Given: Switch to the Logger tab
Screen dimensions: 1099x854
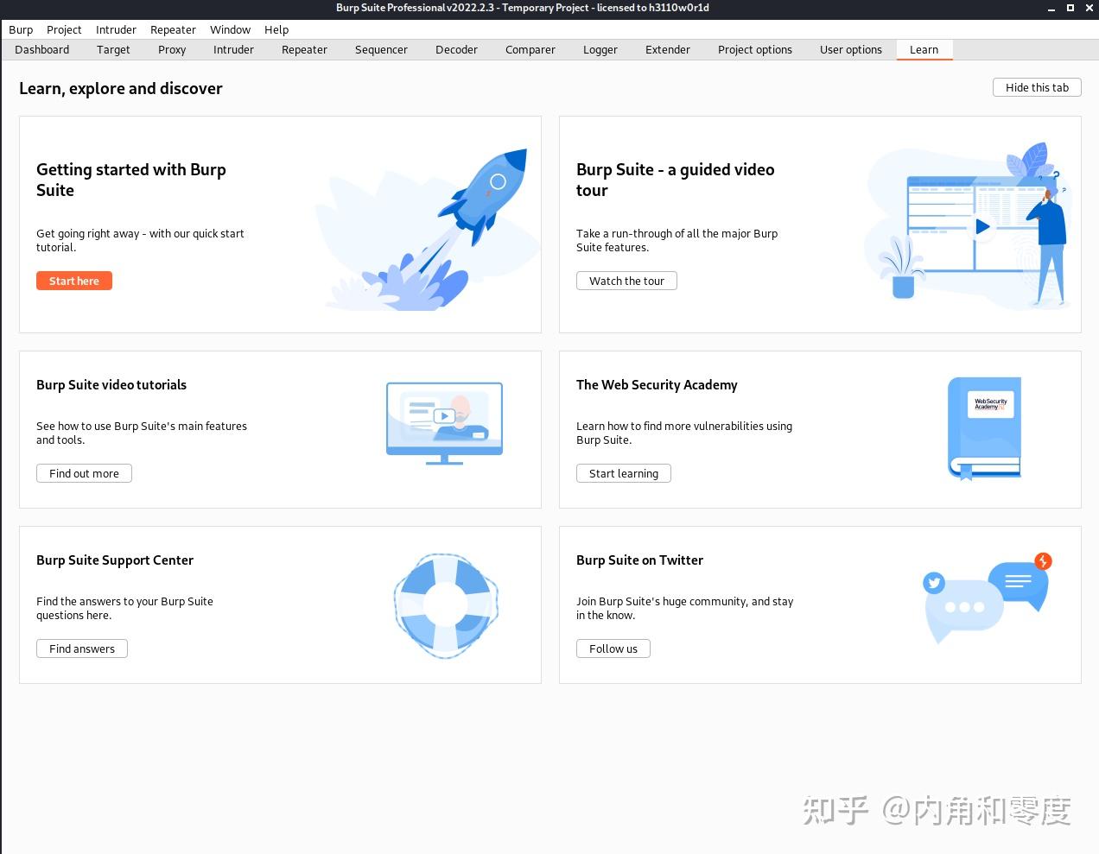Looking at the screenshot, I should [x=600, y=49].
